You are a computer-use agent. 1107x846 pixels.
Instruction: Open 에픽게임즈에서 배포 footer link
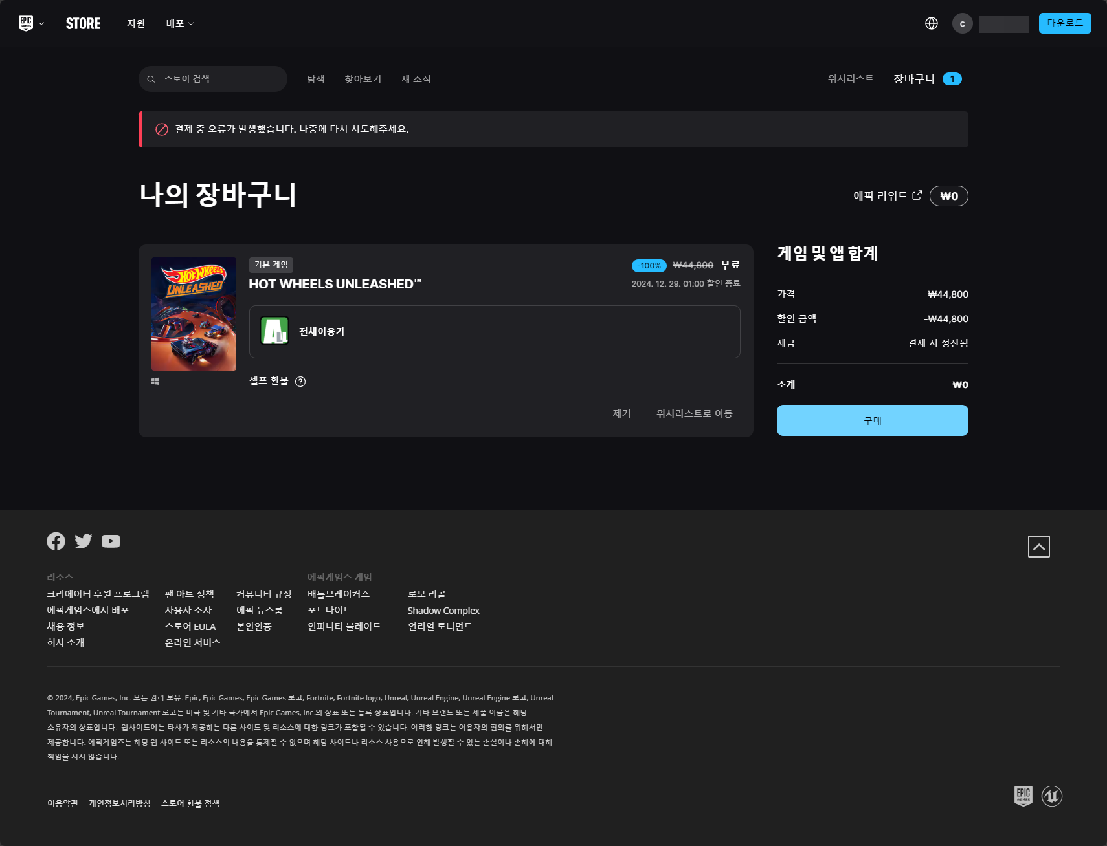88,610
